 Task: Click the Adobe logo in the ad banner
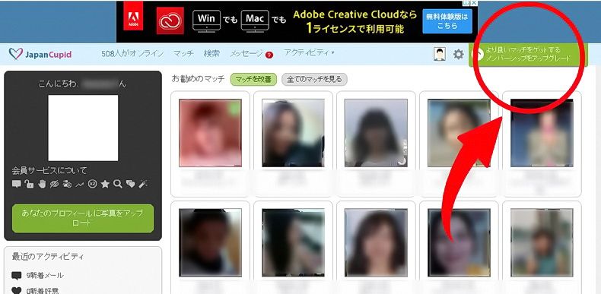click(x=133, y=16)
